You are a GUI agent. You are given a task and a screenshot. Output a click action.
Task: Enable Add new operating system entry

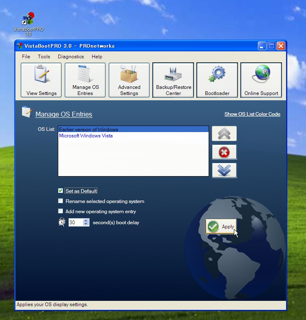(x=60, y=211)
